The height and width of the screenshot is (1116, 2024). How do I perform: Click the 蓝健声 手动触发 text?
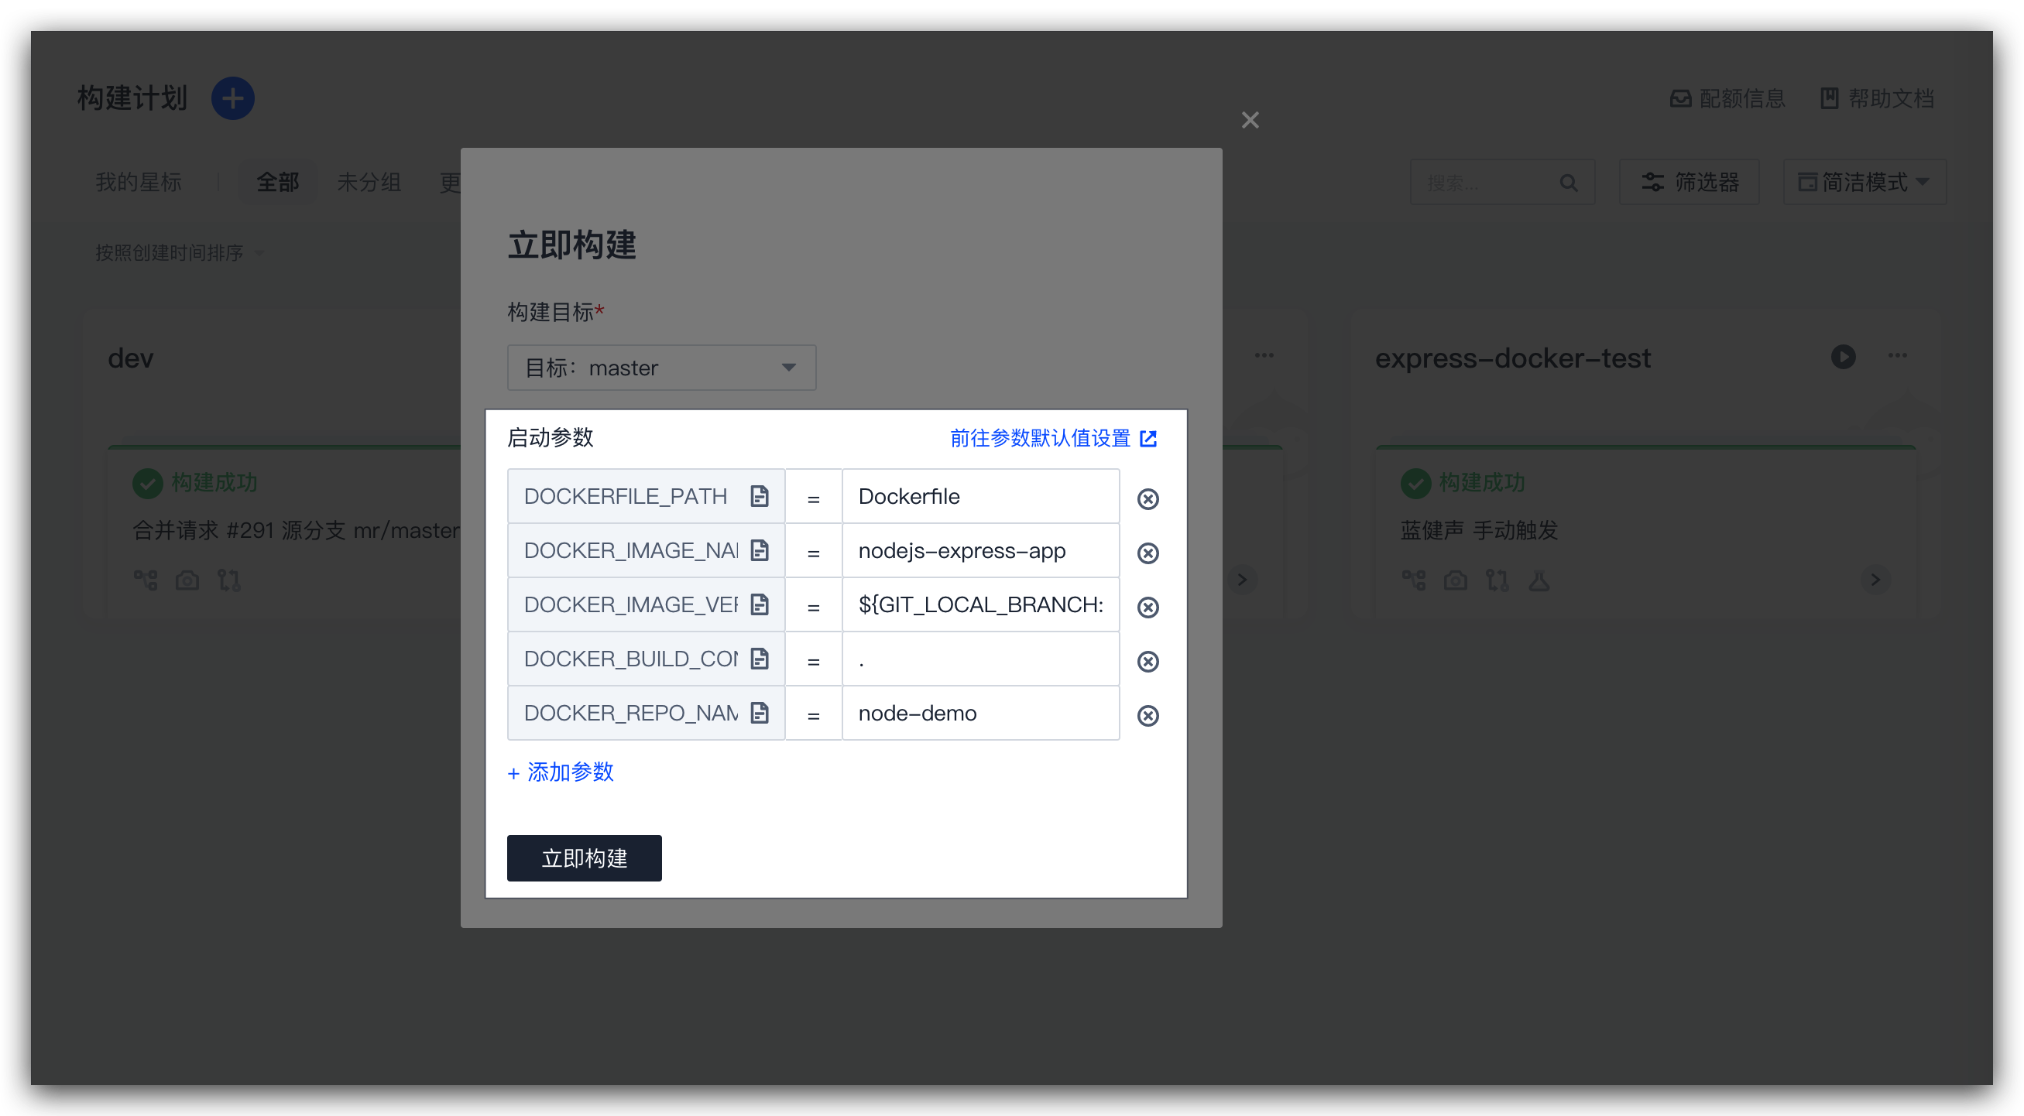pyautogui.click(x=1479, y=530)
